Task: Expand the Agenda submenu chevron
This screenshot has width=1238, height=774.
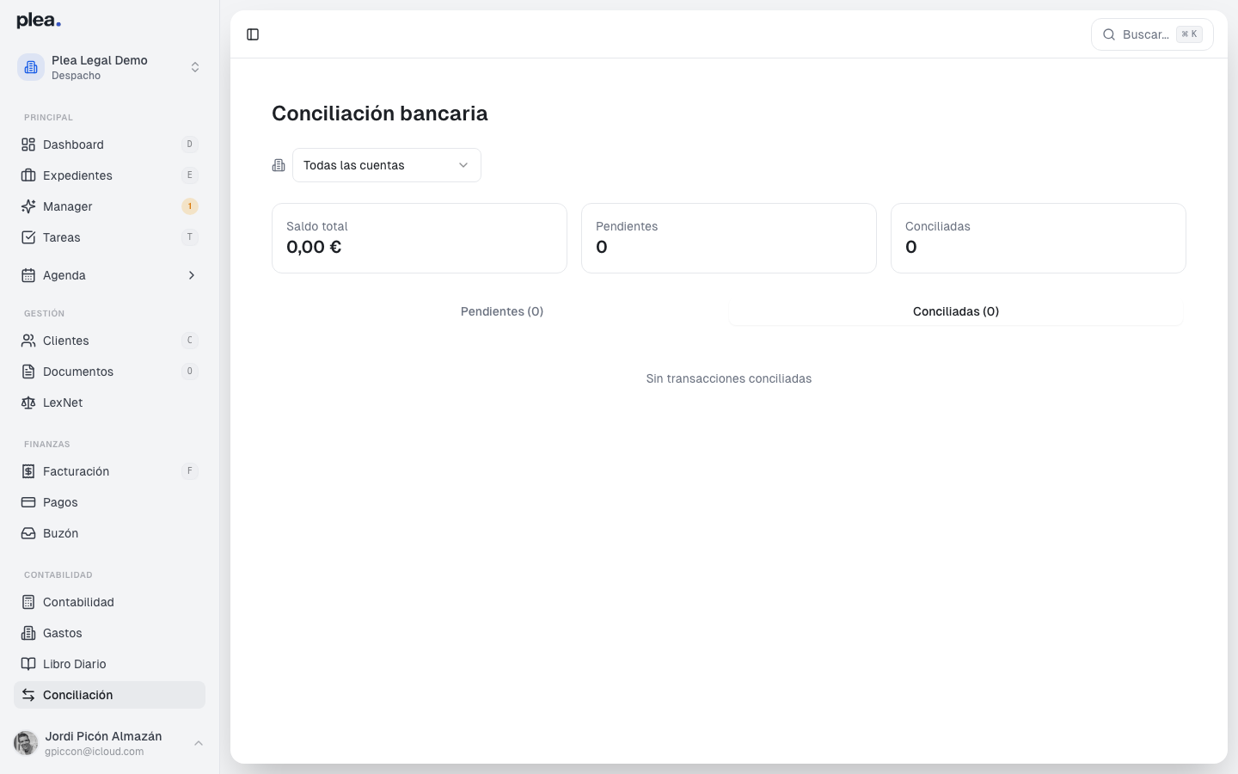Action: 191,275
